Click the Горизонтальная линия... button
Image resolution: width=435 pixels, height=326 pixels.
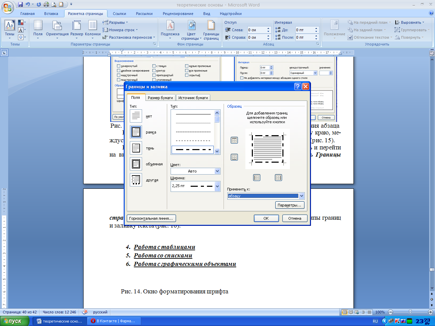tap(151, 218)
